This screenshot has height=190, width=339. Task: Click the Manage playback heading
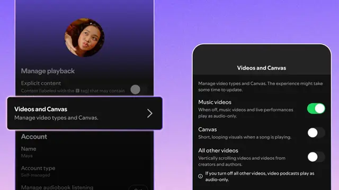pyautogui.click(x=48, y=71)
